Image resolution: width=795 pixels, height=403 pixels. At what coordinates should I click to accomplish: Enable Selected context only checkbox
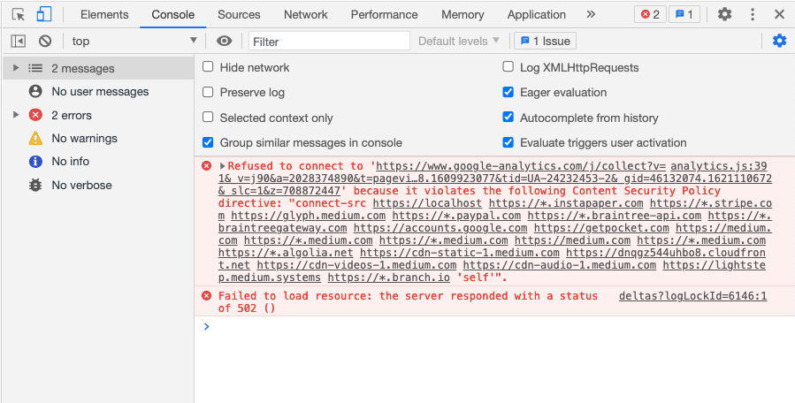(x=208, y=117)
